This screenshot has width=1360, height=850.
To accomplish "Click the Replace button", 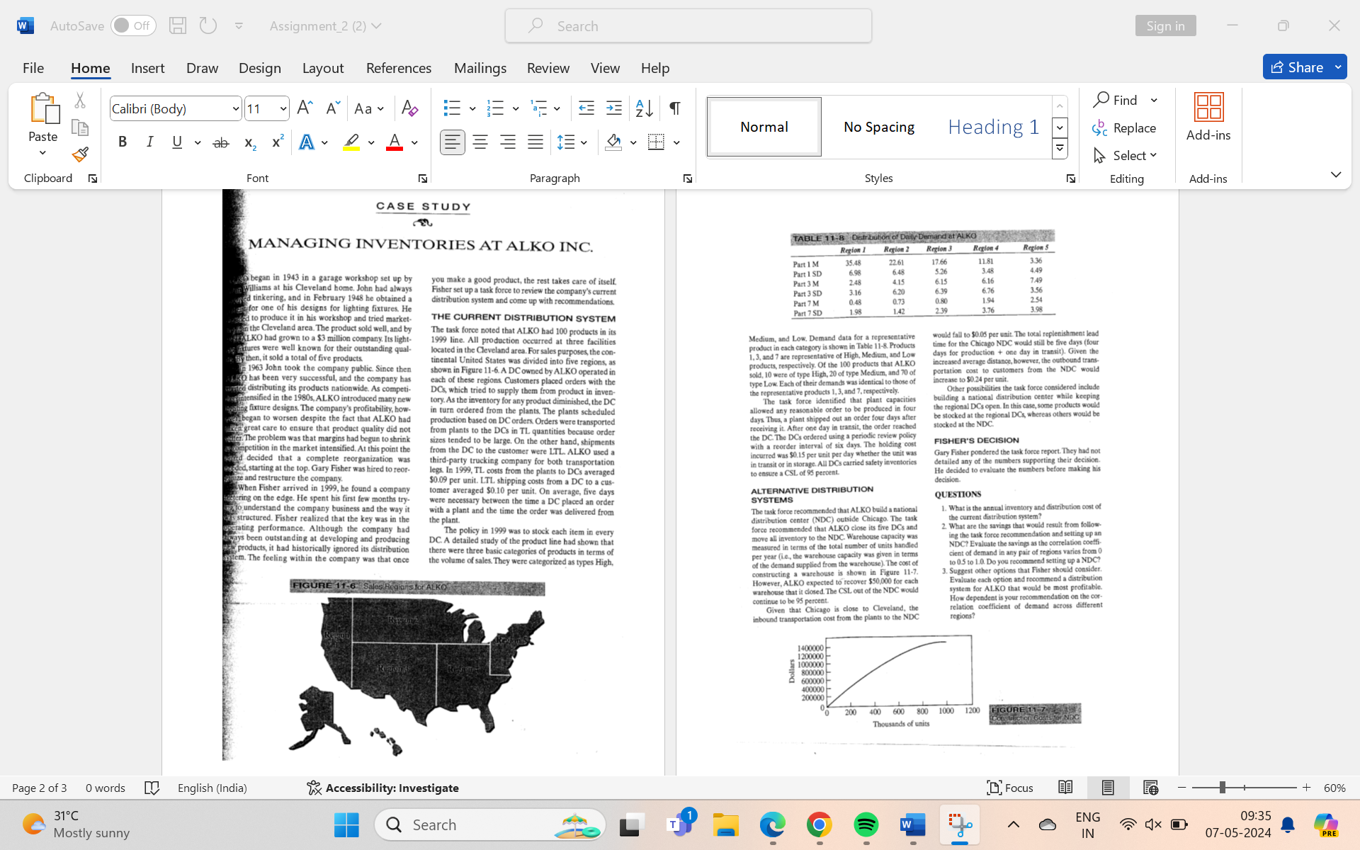I will pos(1124,127).
